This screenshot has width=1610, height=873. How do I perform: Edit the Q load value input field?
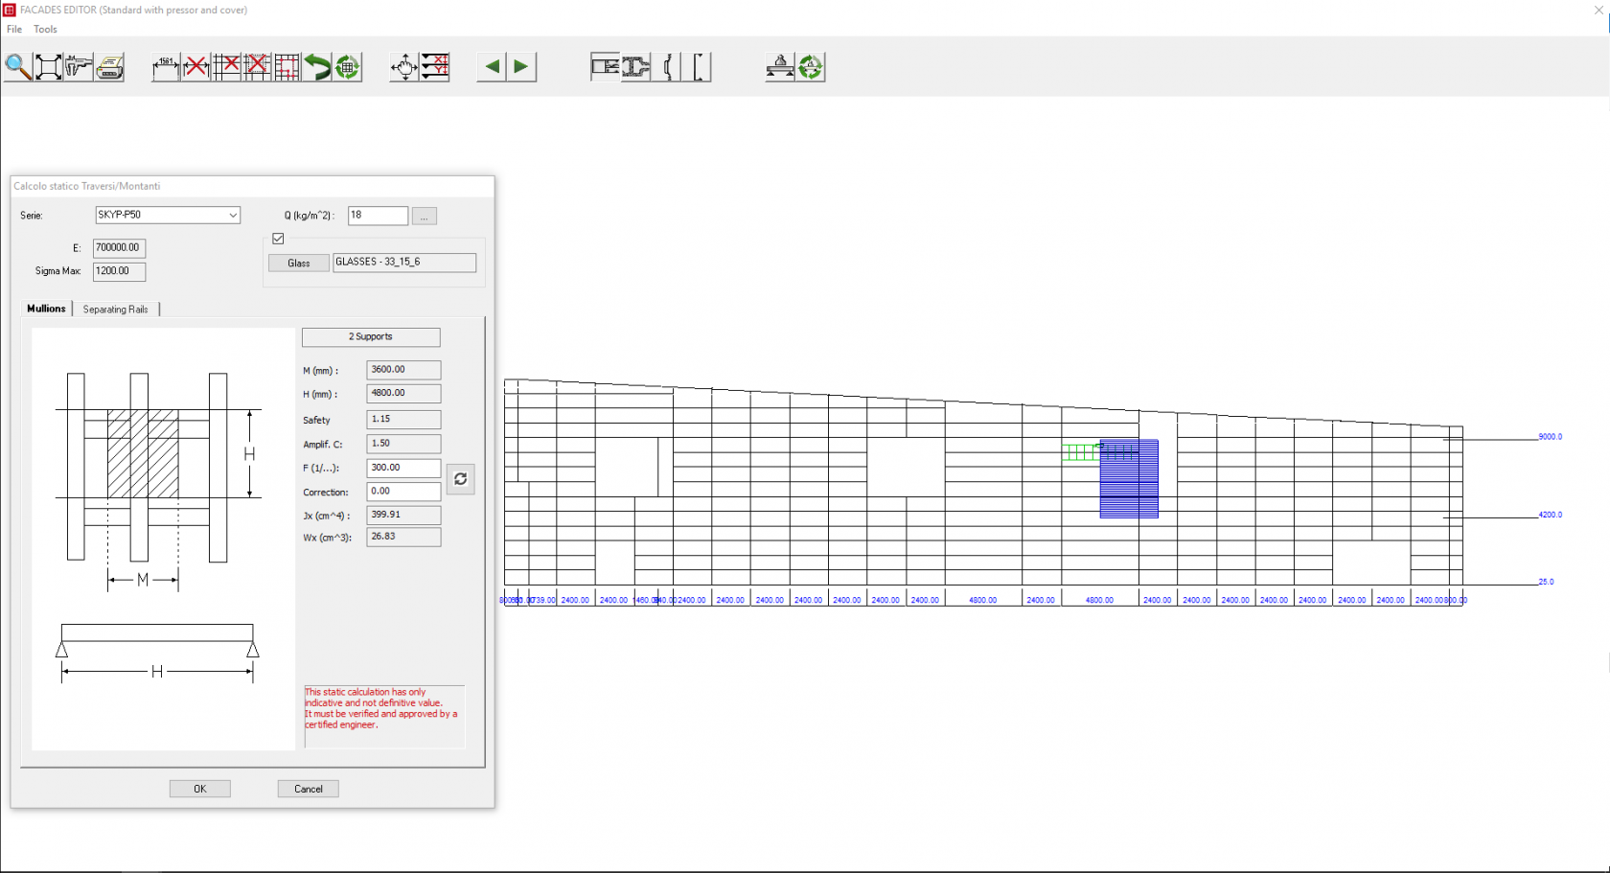[x=377, y=216]
